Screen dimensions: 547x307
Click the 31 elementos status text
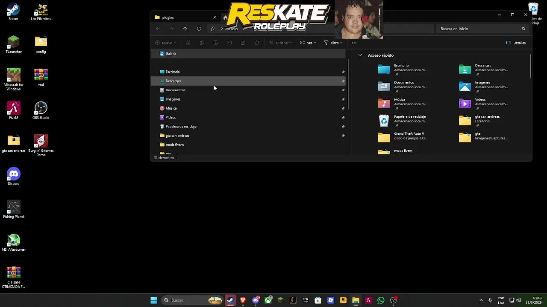tap(164, 158)
